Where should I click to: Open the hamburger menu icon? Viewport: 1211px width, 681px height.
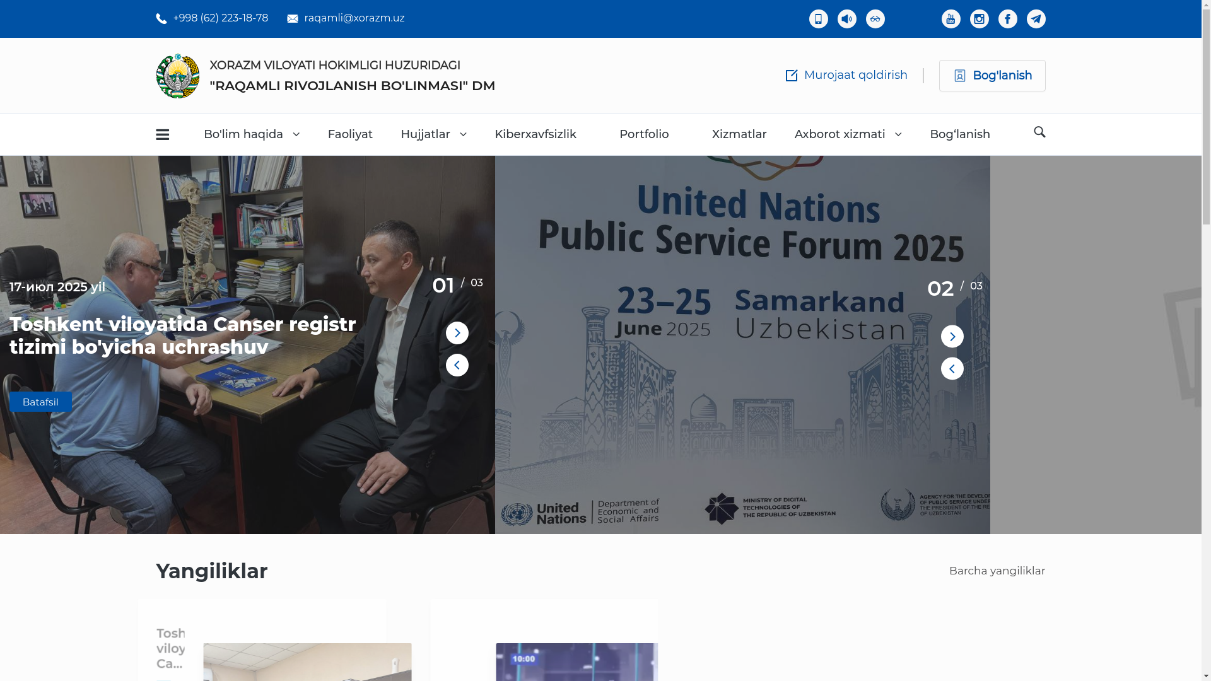coord(162,134)
